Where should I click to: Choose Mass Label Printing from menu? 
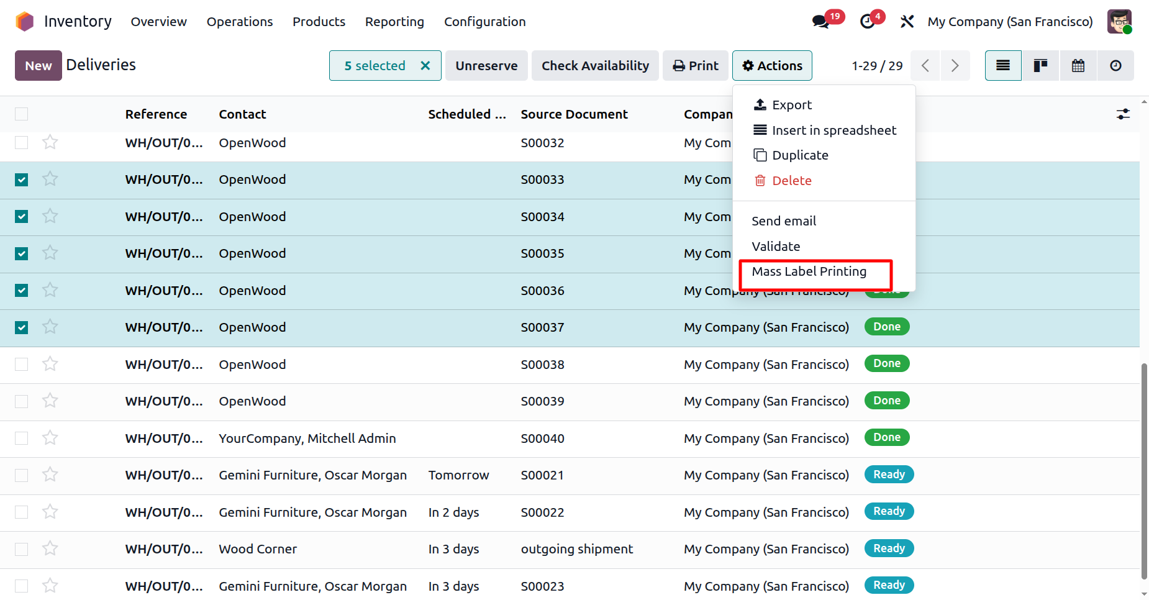coord(809,272)
